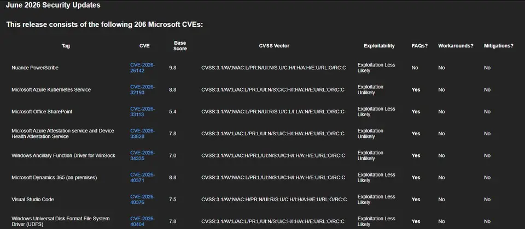Click the FAQs? column header
Screen dimensions: 525x229
[420, 46]
